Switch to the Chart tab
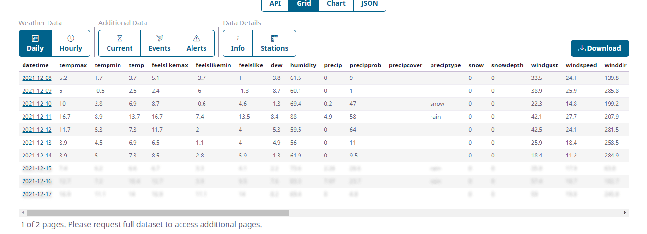 (336, 4)
